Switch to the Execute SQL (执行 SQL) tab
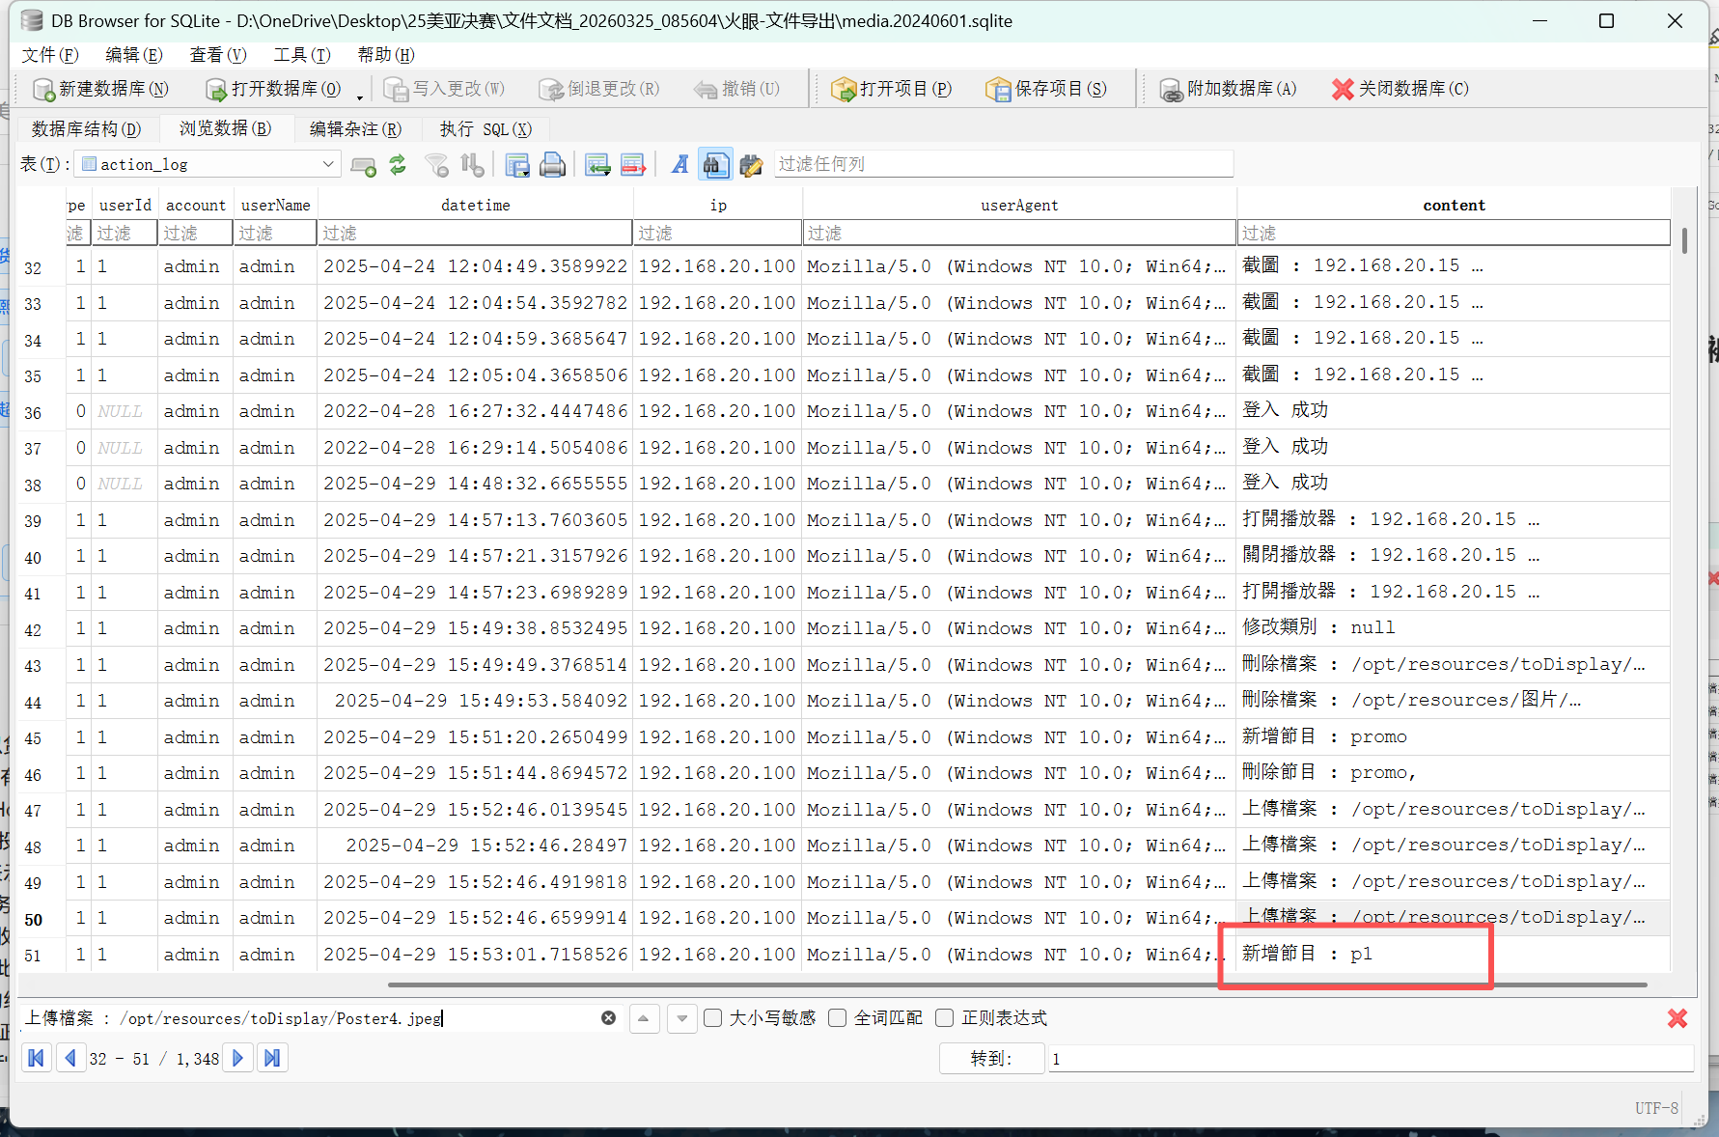Screen dimensions: 1719x1137 [x=485, y=129]
